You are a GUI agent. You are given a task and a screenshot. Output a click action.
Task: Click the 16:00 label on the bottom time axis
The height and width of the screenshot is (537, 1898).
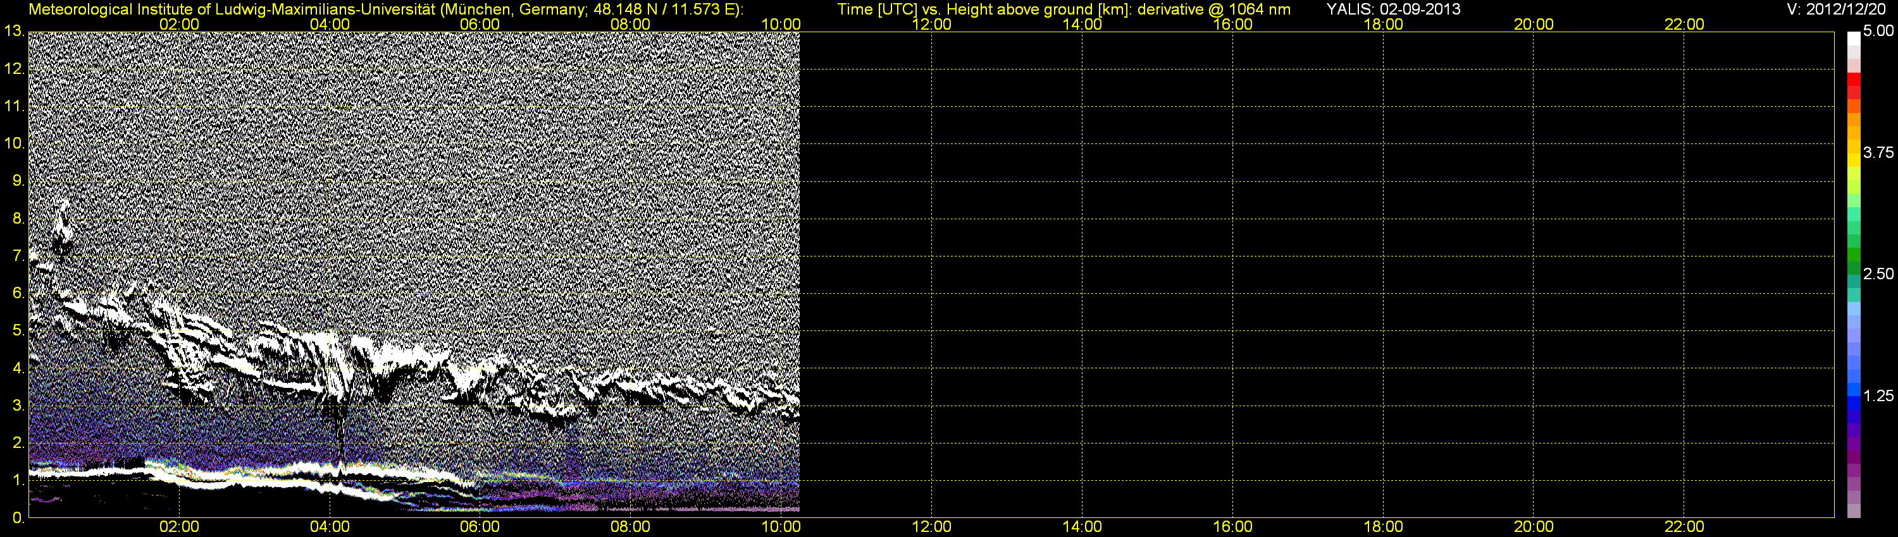click(x=1232, y=527)
